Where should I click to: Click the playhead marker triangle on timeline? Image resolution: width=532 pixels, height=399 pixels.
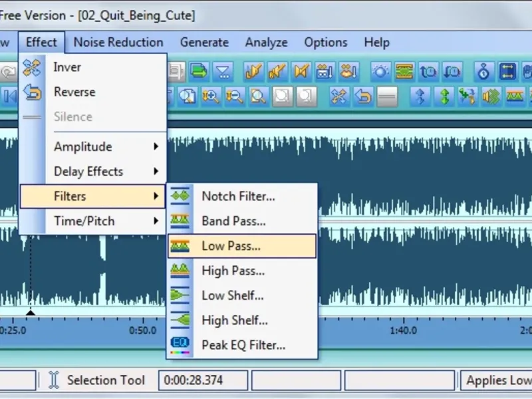tap(31, 312)
